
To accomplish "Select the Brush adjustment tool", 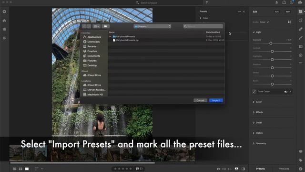I will point(301,38).
